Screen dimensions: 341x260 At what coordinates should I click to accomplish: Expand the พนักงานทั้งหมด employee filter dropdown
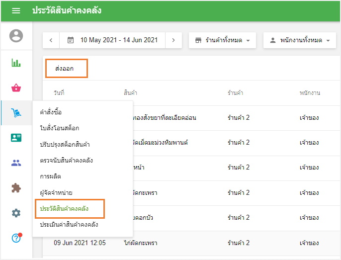299,40
